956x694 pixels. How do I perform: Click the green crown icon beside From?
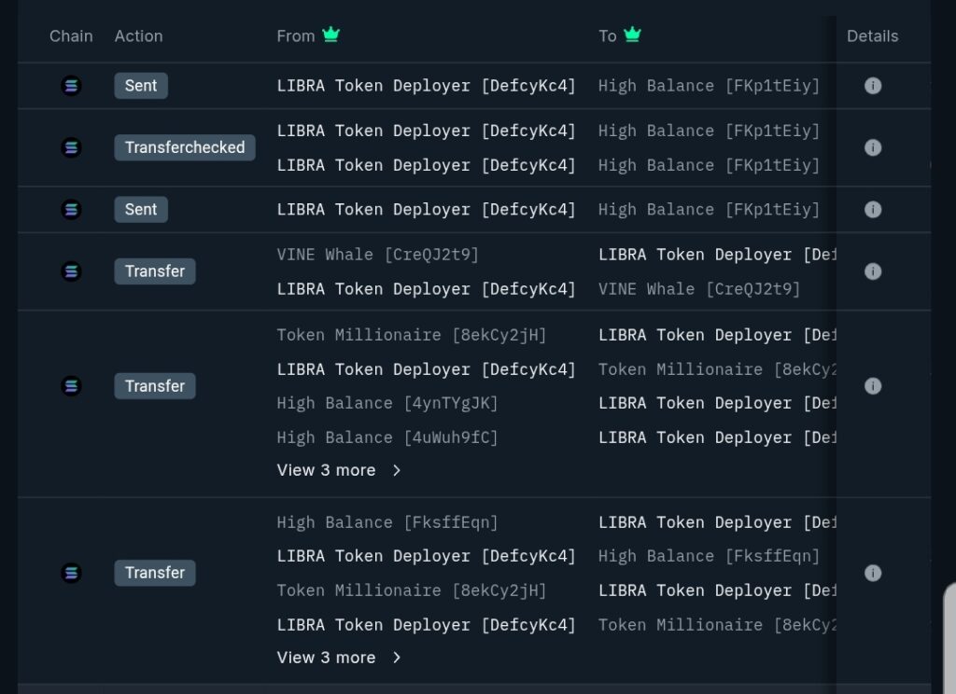pos(330,35)
